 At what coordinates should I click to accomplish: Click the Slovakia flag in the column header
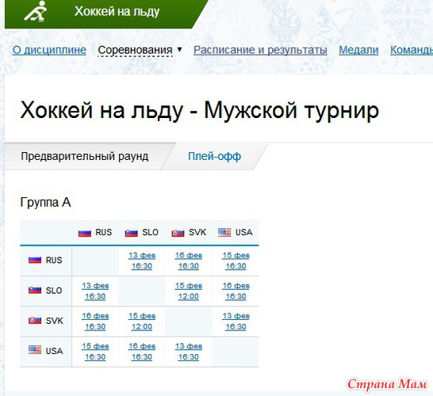pyautogui.click(x=178, y=233)
